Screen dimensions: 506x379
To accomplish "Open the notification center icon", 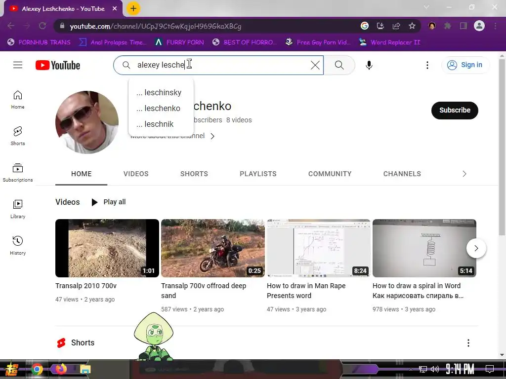I will coord(490,369).
